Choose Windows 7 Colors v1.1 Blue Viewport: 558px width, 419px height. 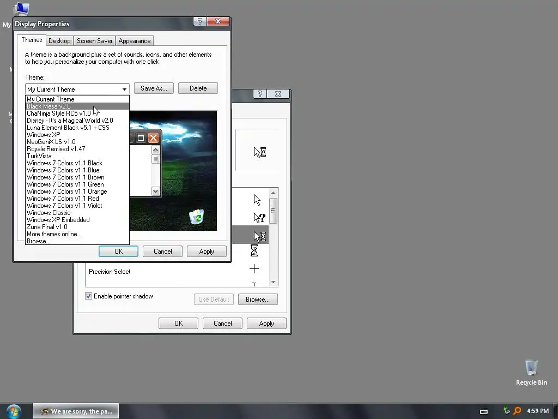pyautogui.click(x=77, y=170)
